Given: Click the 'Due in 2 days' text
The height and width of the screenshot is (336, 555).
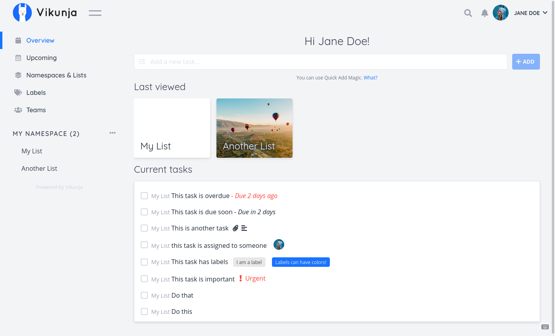Looking at the screenshot, I should tap(257, 212).
